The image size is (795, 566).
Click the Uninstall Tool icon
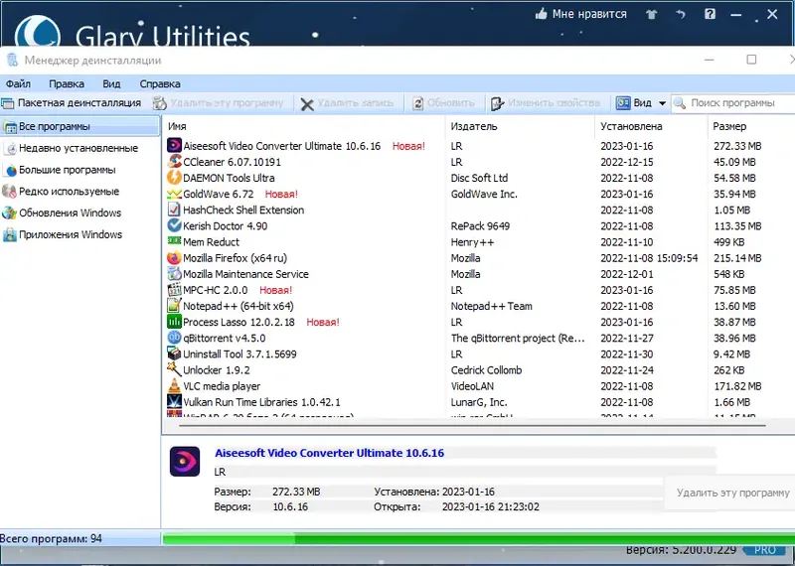(174, 354)
